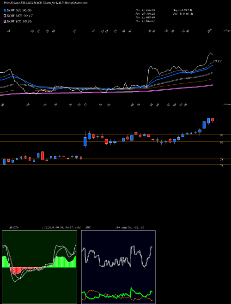Click the ADX '(14 day) 56, +32, -10' values
Screen dimensions: 231x304
(x=130, y=228)
